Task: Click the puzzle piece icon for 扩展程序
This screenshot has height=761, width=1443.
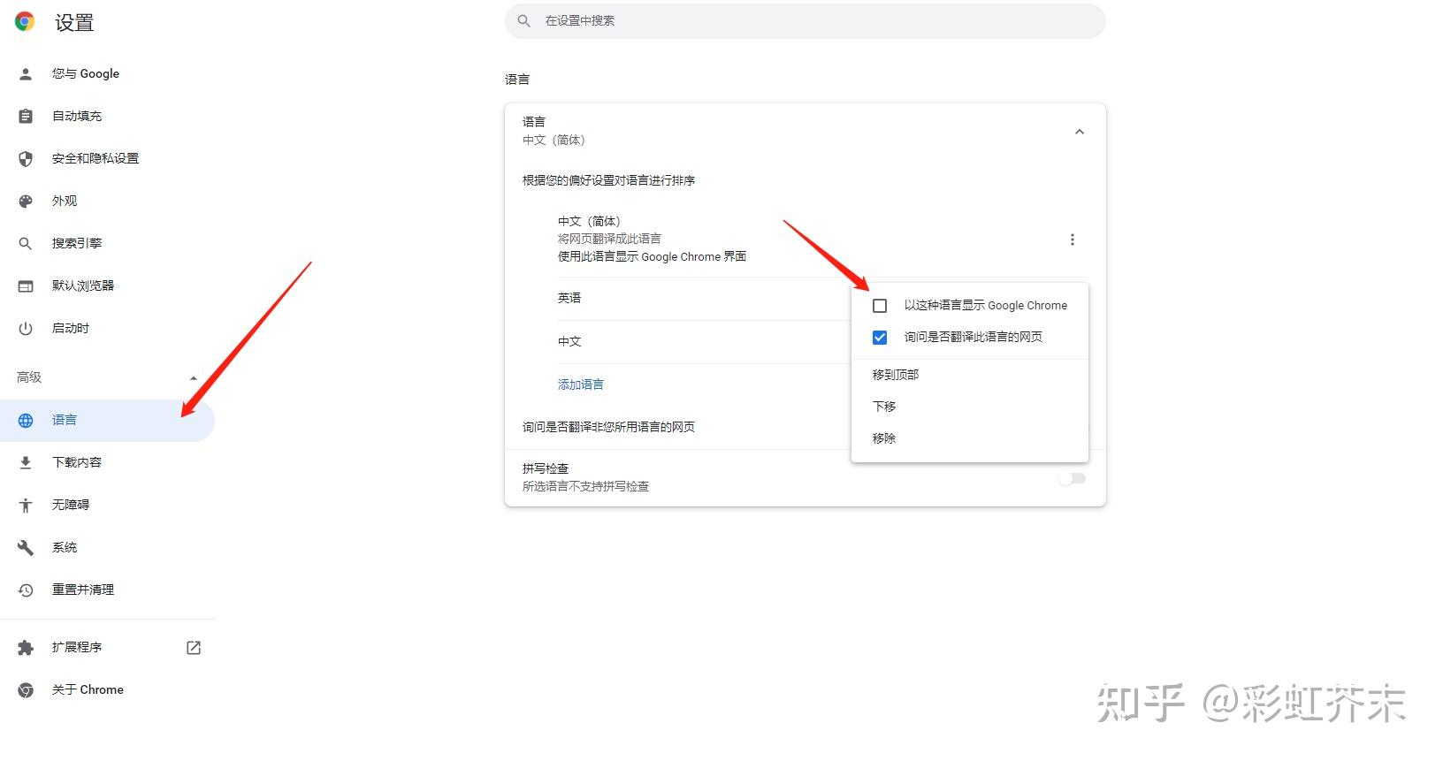Action: [x=26, y=648]
